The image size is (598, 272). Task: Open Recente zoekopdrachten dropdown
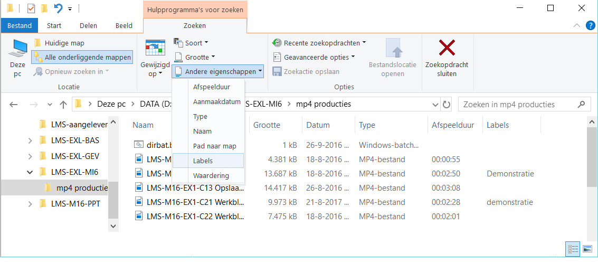pos(319,43)
